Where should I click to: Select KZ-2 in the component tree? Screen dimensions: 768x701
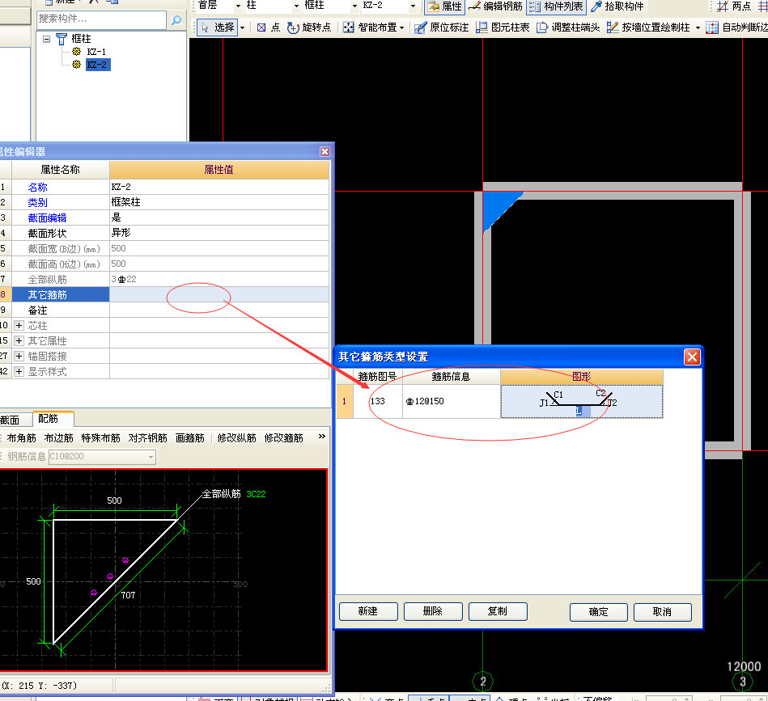tap(97, 65)
